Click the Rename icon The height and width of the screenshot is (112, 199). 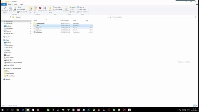tap(45, 8)
